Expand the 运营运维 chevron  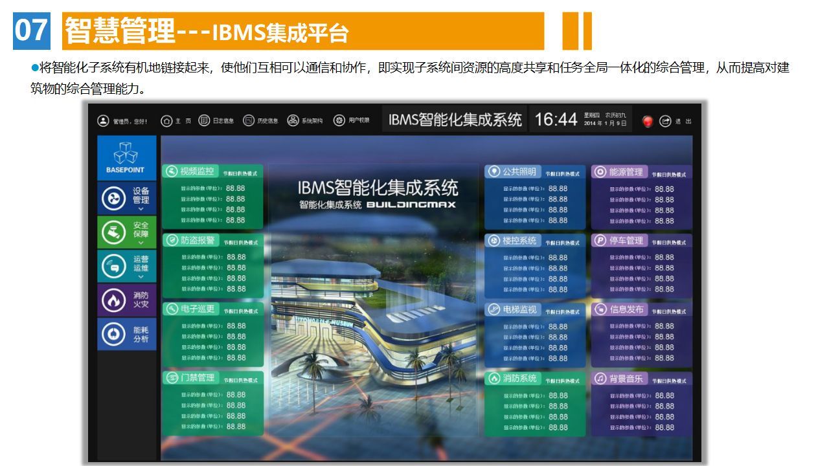tap(141, 277)
